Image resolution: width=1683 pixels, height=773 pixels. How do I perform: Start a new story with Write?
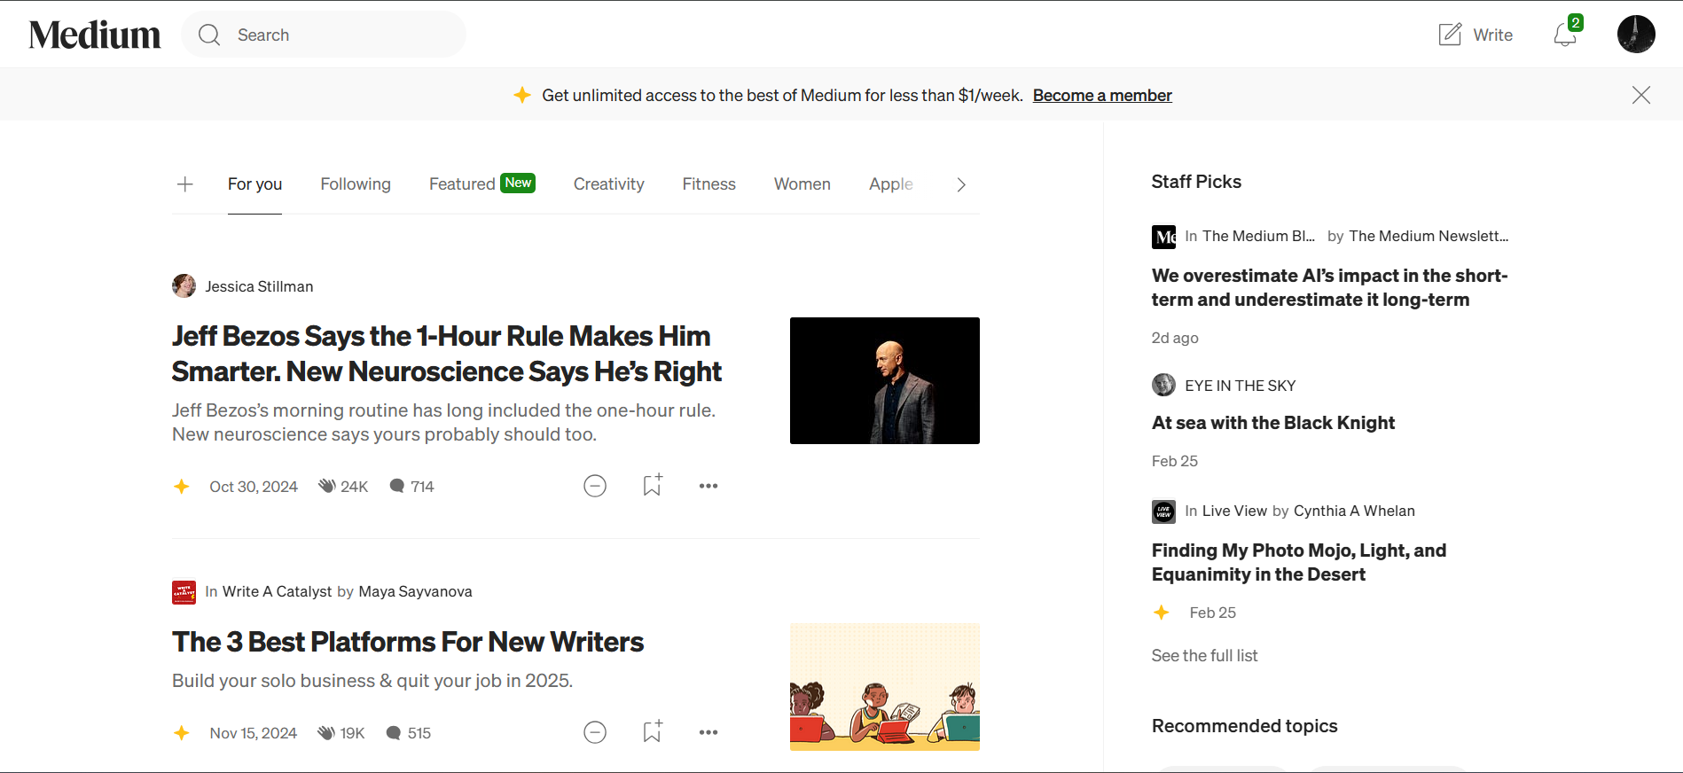coord(1476,35)
